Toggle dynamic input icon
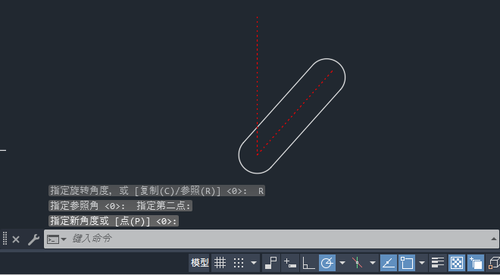 pos(290,263)
